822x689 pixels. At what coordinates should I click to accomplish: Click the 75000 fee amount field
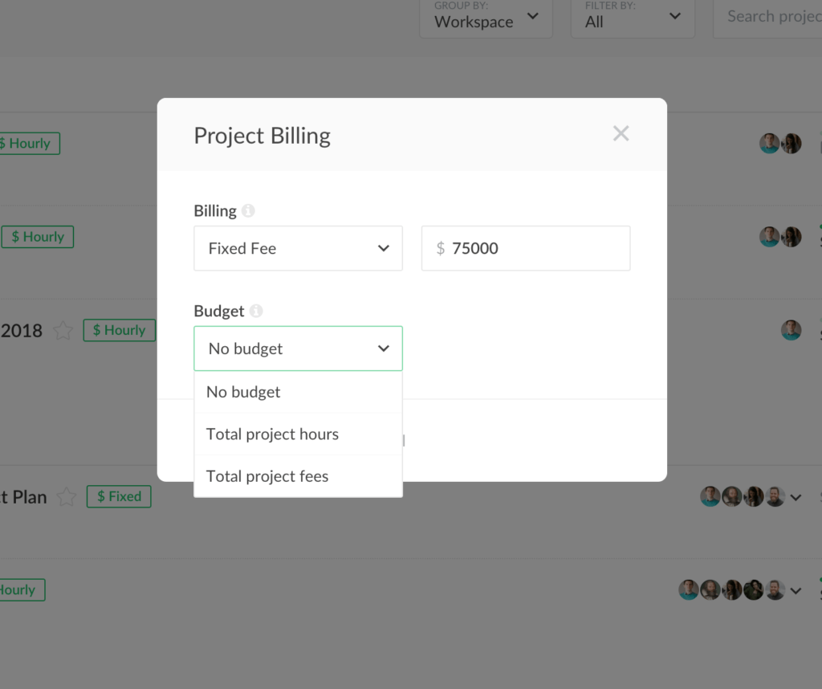click(x=526, y=248)
